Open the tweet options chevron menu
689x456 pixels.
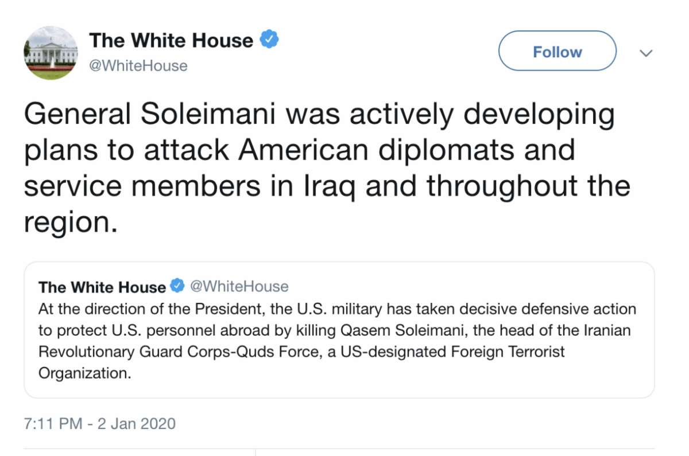pyautogui.click(x=646, y=53)
